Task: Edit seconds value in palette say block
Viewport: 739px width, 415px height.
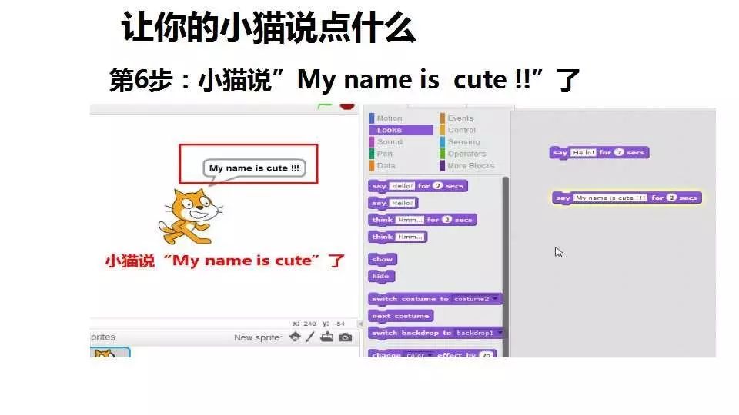Action: (438, 186)
